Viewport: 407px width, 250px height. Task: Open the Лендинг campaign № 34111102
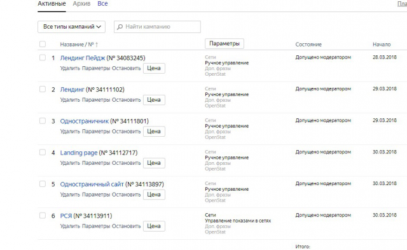72,90
